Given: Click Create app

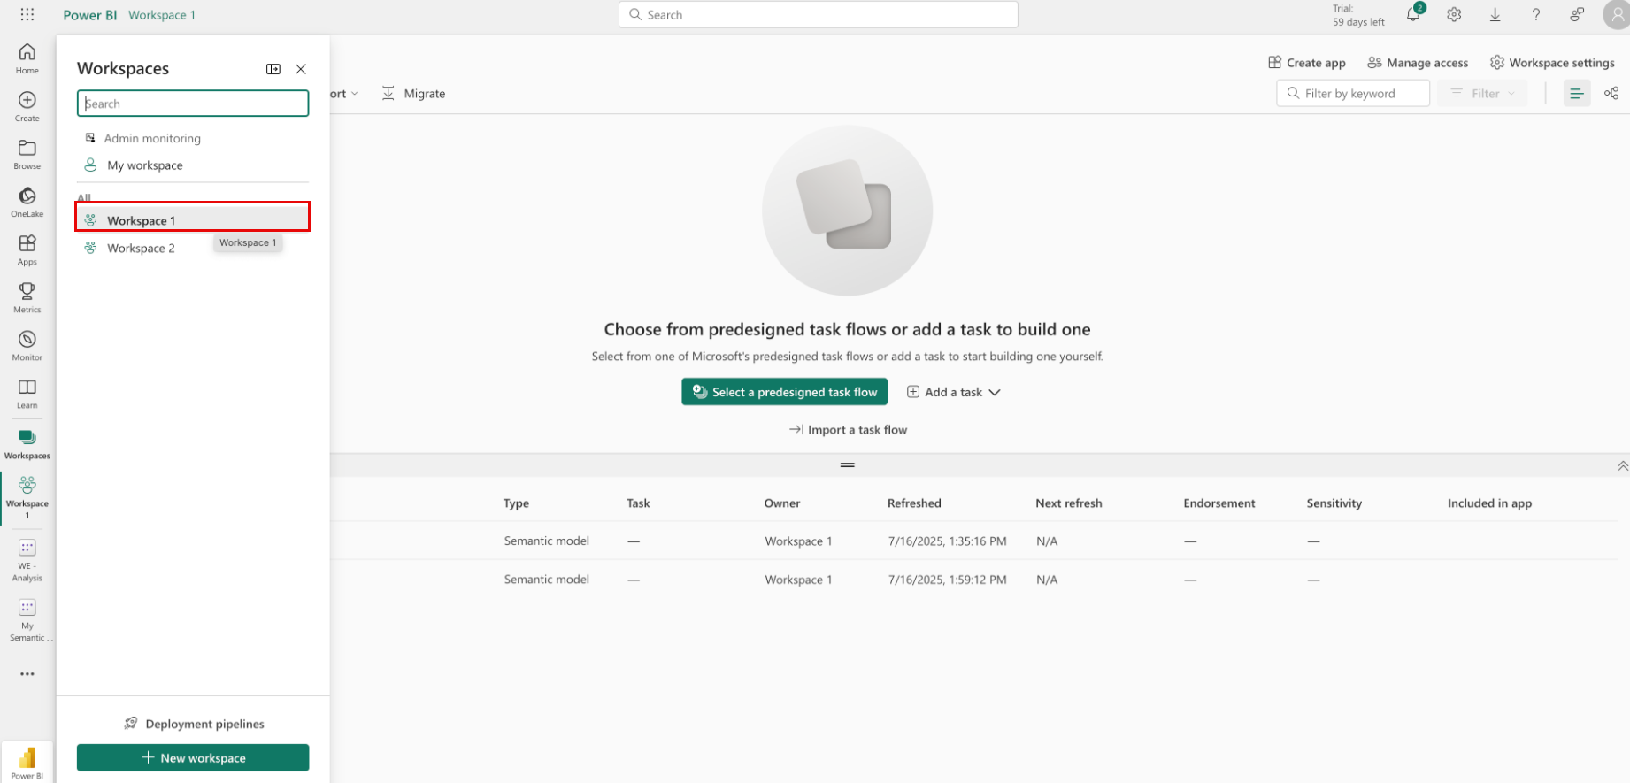Looking at the screenshot, I should (x=1307, y=63).
